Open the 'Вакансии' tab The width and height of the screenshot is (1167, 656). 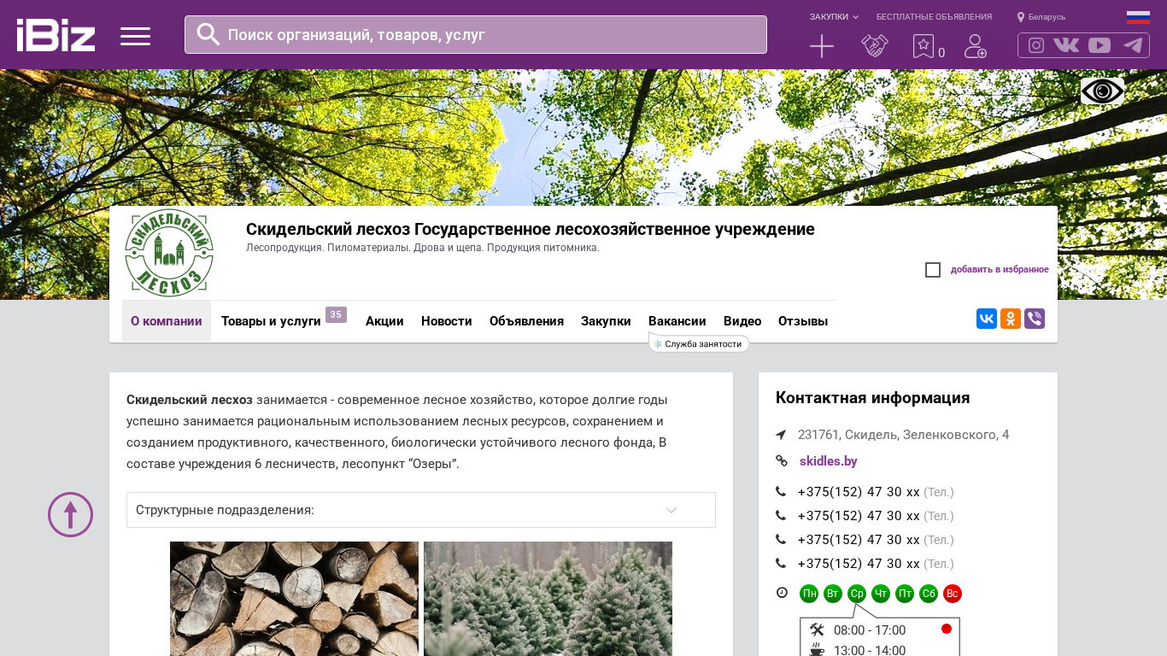pyautogui.click(x=677, y=321)
